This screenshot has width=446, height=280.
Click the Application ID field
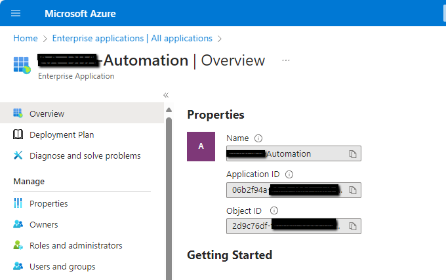[x=294, y=190]
